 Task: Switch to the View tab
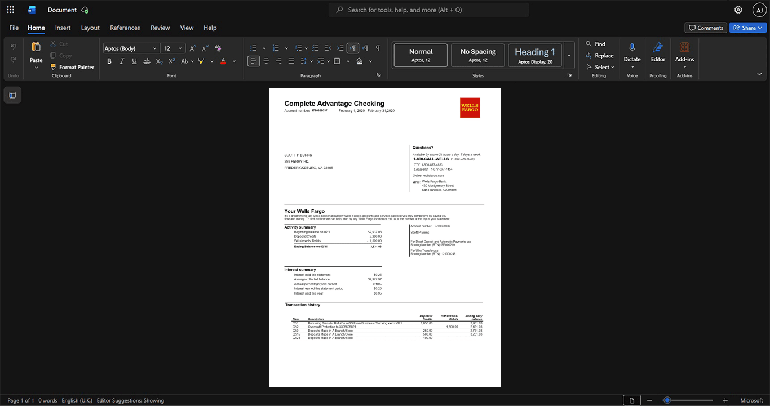click(x=187, y=28)
